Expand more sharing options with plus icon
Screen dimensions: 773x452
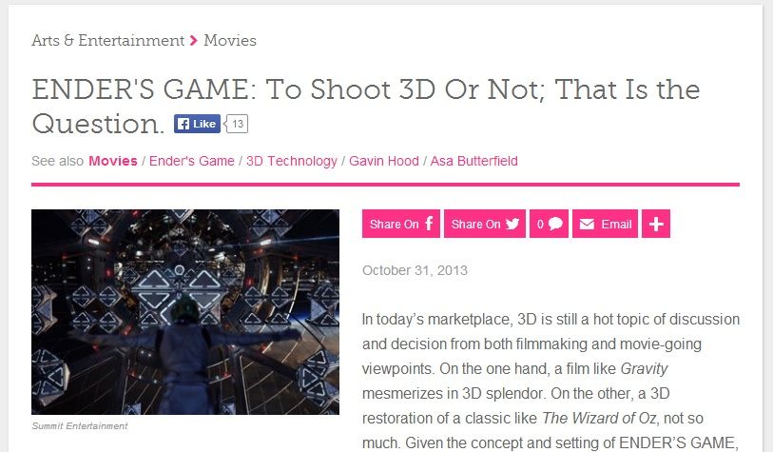tap(656, 224)
